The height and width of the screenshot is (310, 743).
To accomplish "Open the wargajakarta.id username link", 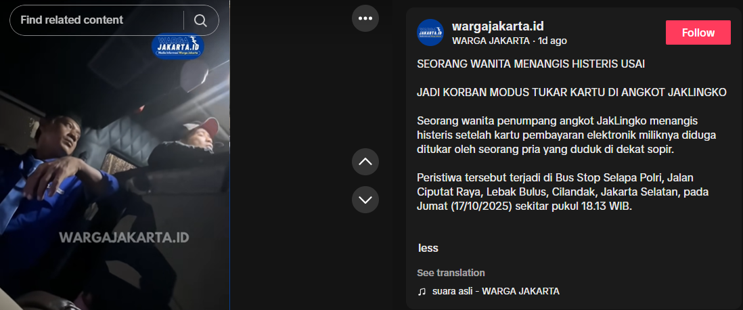I will (x=497, y=26).
